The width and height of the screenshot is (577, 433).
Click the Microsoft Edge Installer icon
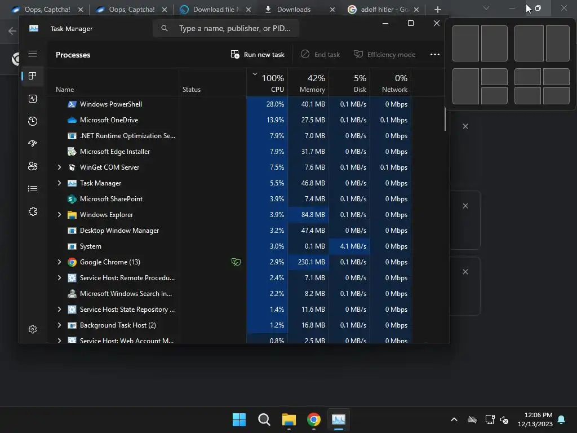[72, 151]
